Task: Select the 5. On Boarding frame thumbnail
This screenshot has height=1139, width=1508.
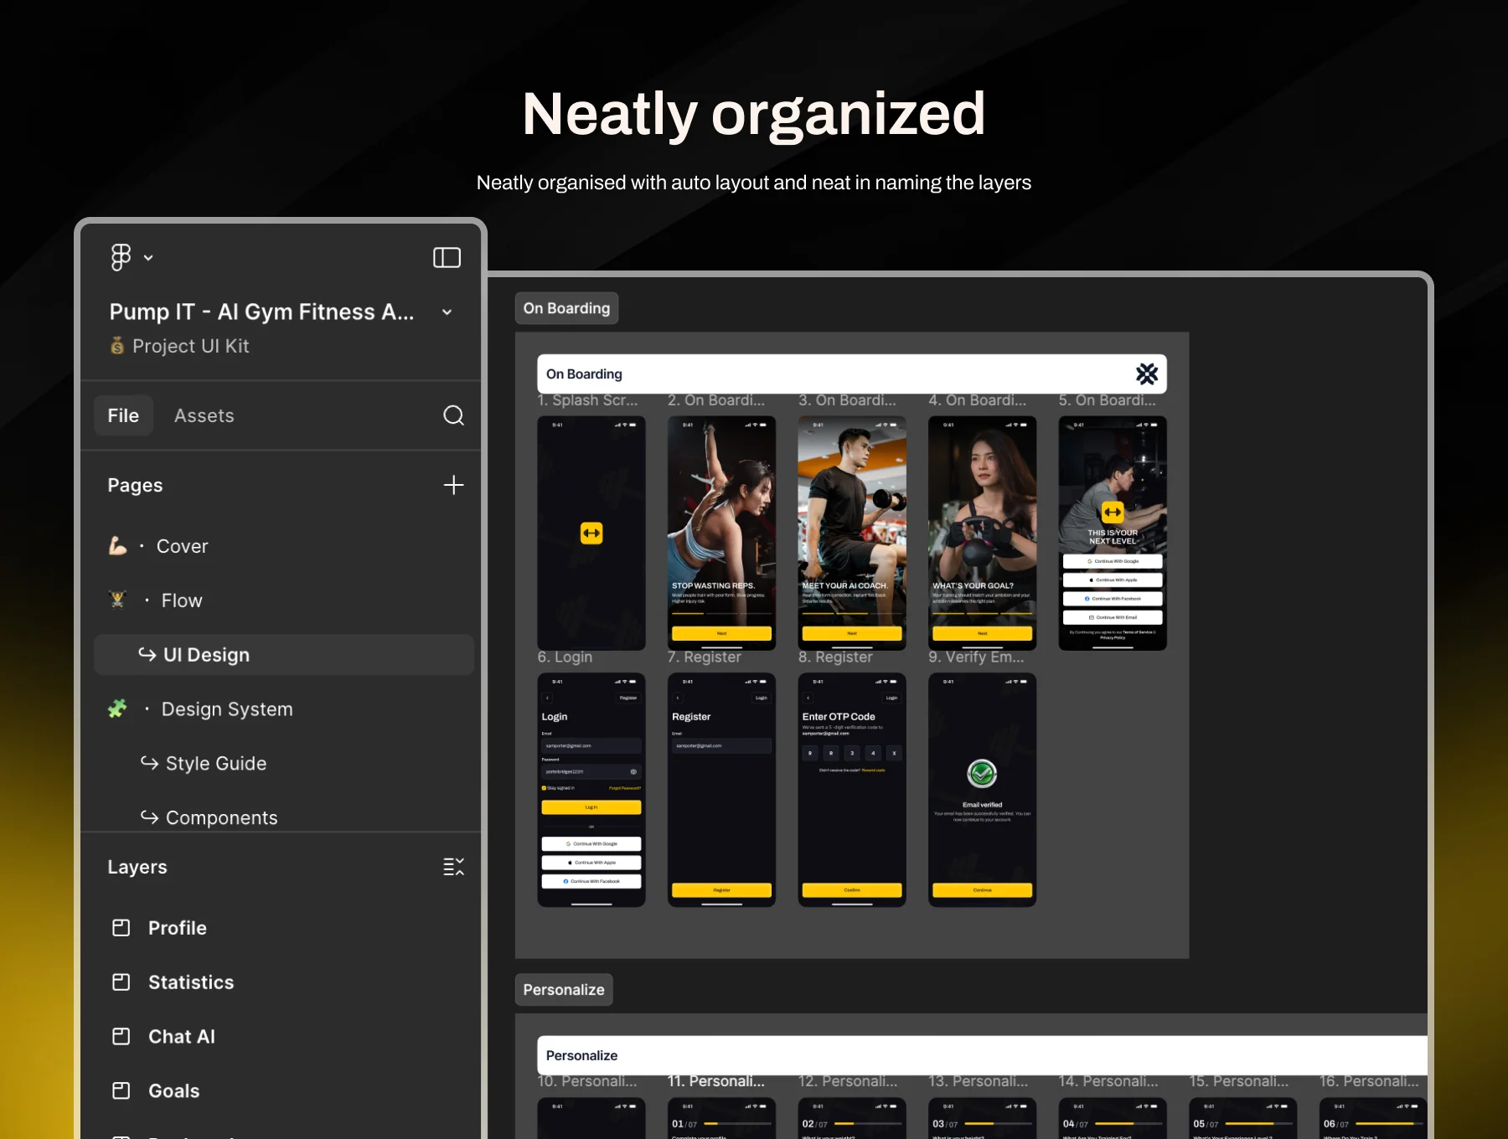Action: [1113, 533]
